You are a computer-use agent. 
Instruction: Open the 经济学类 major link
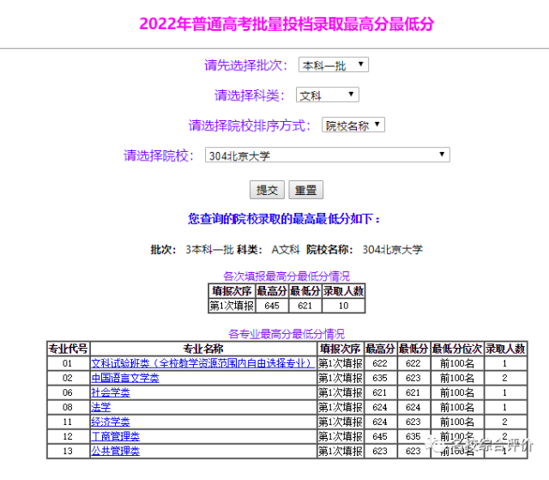pos(111,422)
